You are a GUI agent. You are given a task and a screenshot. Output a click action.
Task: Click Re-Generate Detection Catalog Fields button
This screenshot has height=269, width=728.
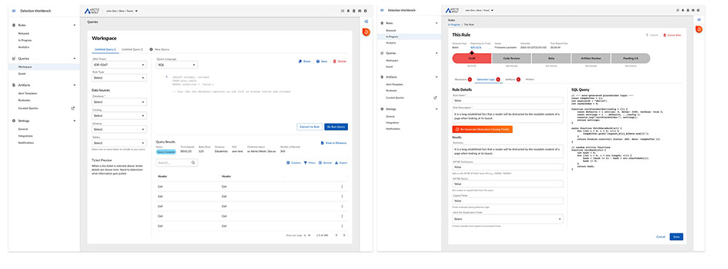[x=483, y=129]
